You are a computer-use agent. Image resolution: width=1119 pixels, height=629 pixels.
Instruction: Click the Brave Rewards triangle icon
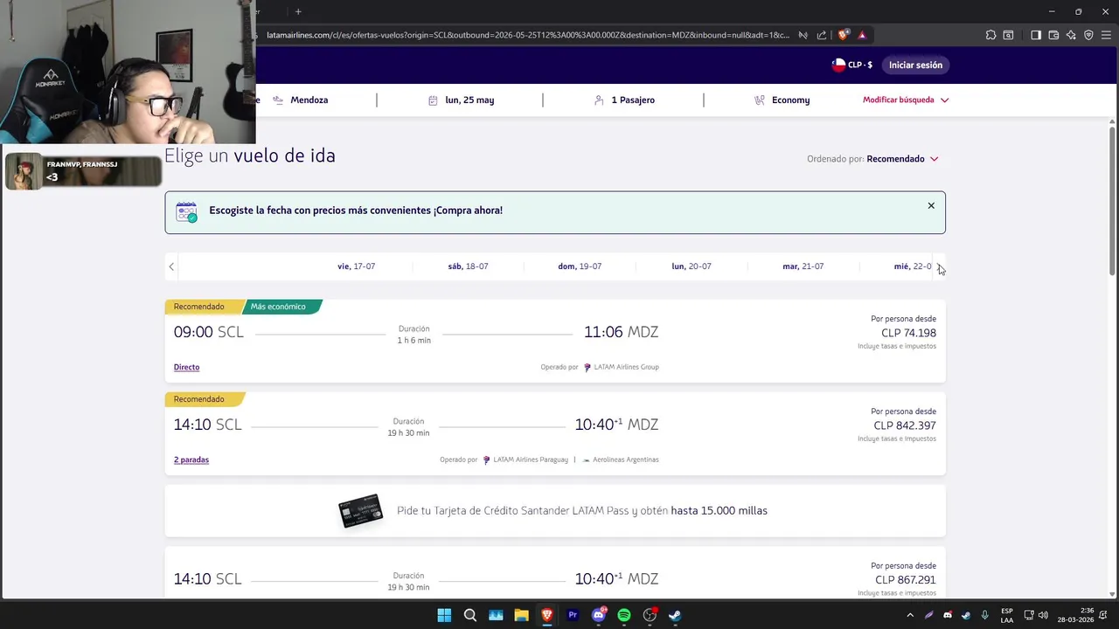(862, 35)
